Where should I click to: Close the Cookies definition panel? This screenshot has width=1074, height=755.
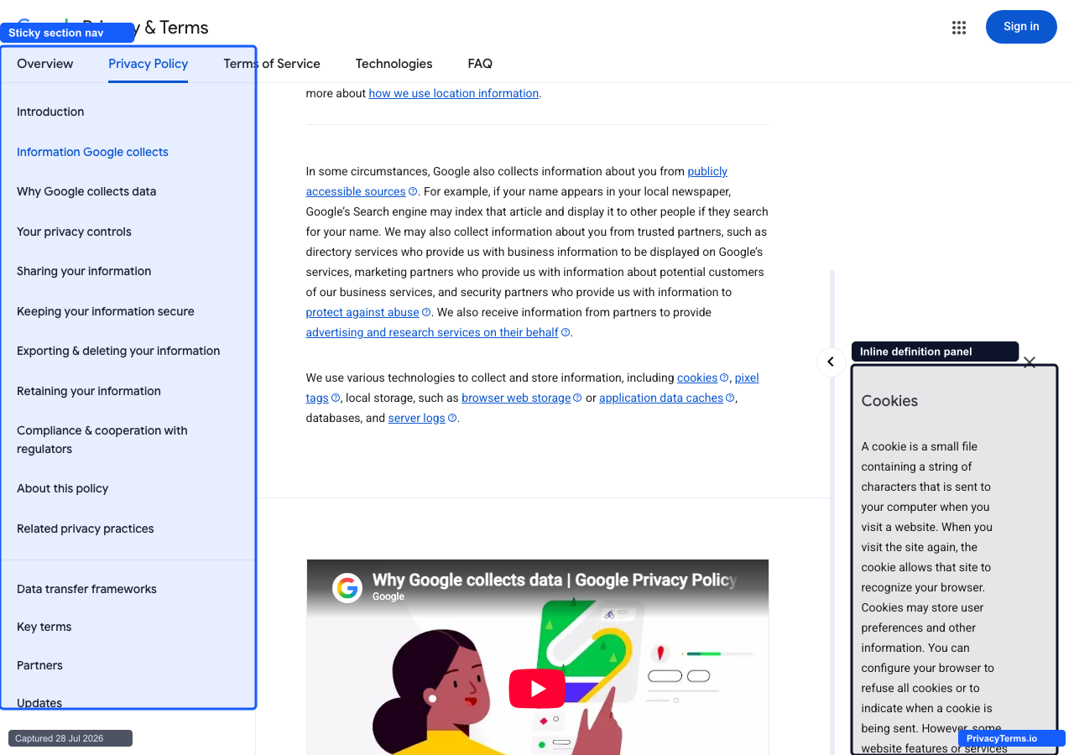click(1030, 362)
